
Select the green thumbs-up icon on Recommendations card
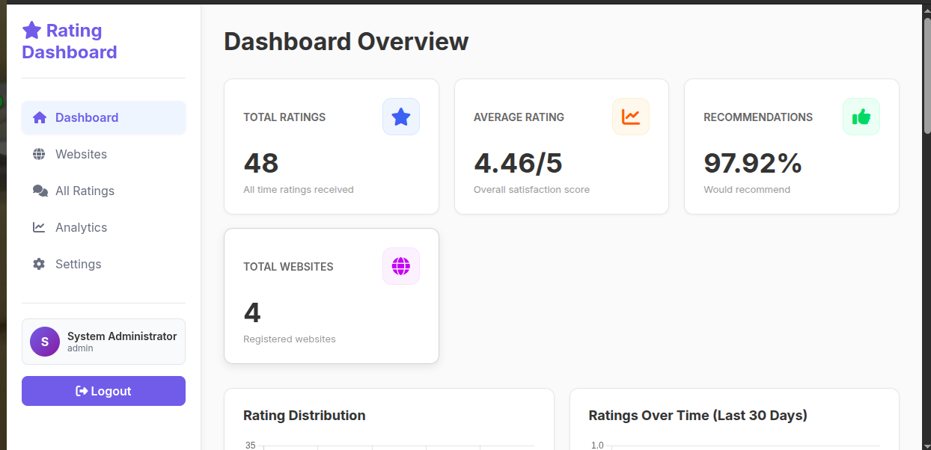861,117
